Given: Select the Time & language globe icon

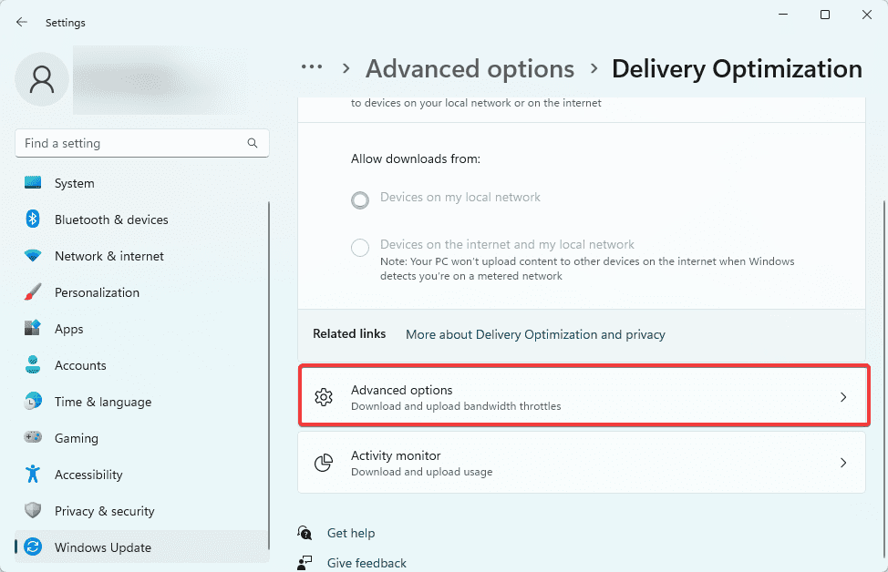Looking at the screenshot, I should point(33,401).
